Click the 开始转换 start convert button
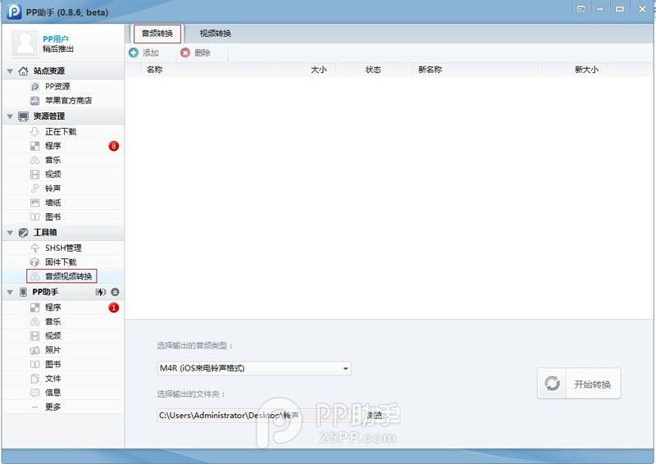The width and height of the screenshot is (656, 464). [x=579, y=384]
